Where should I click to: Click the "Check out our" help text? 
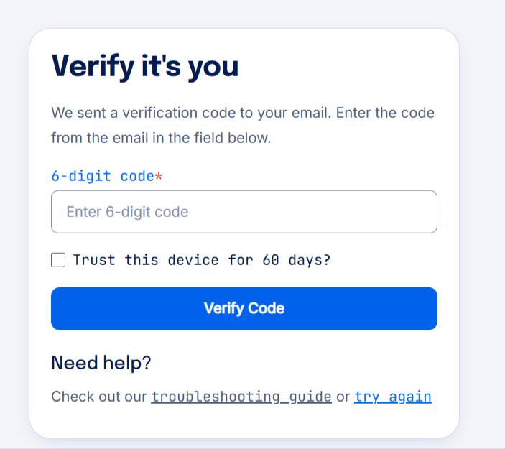(99, 397)
